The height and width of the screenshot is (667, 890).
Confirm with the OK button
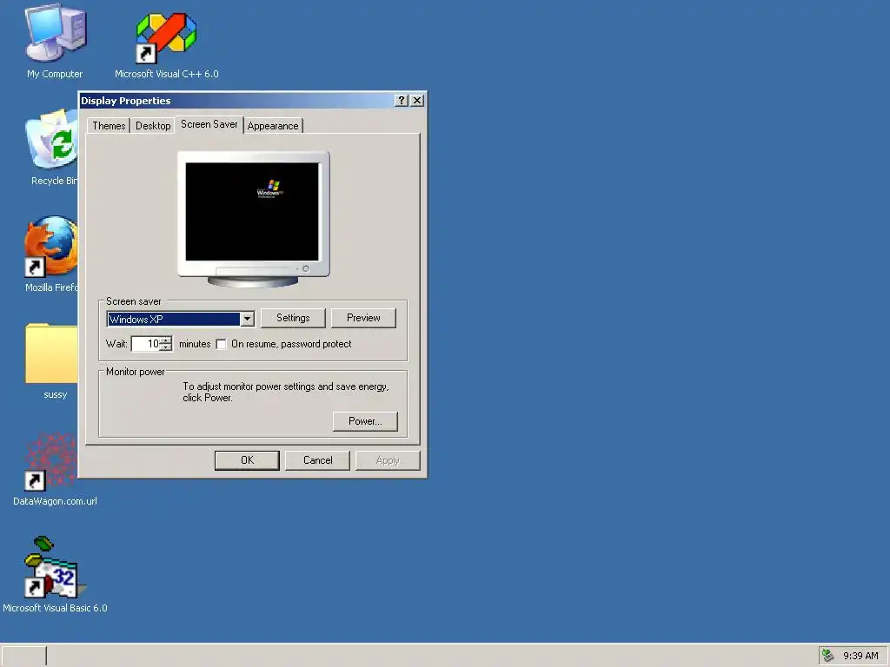click(x=247, y=460)
